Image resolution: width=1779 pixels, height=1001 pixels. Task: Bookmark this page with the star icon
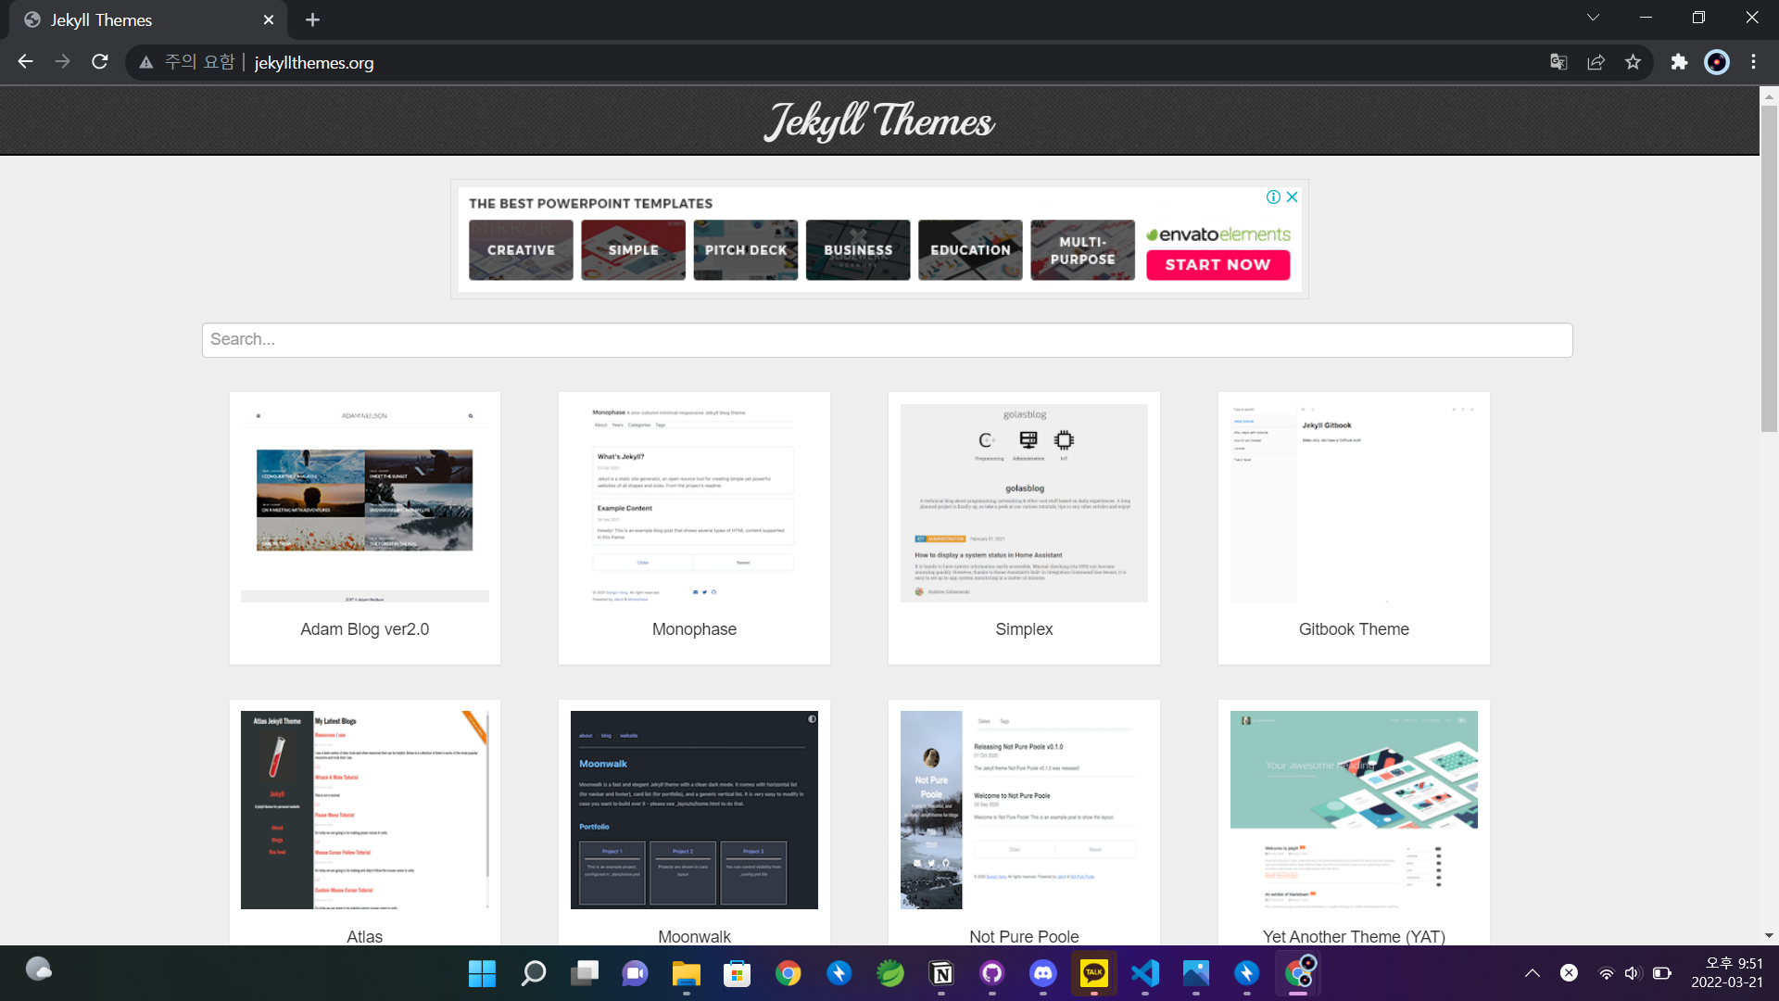(x=1633, y=62)
